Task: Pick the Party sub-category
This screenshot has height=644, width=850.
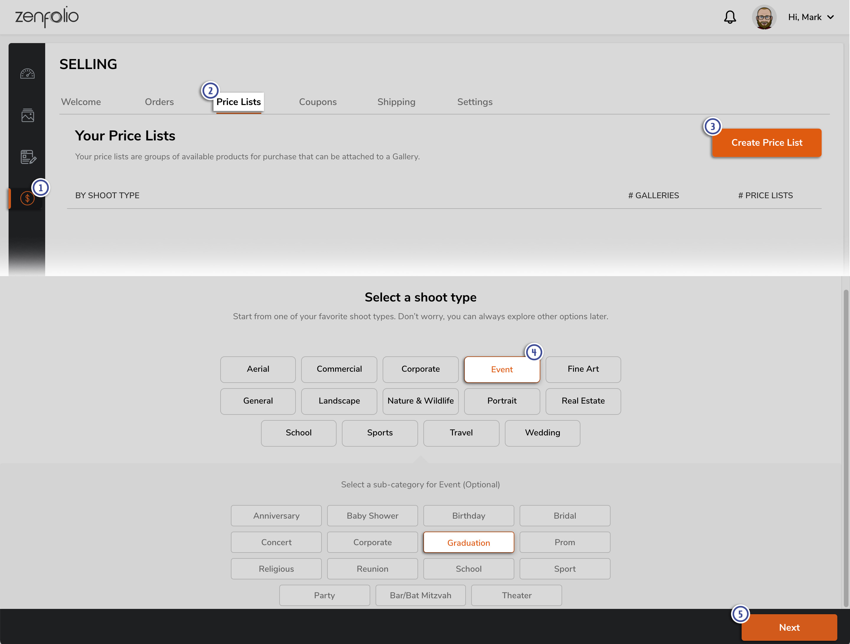Action: point(324,595)
